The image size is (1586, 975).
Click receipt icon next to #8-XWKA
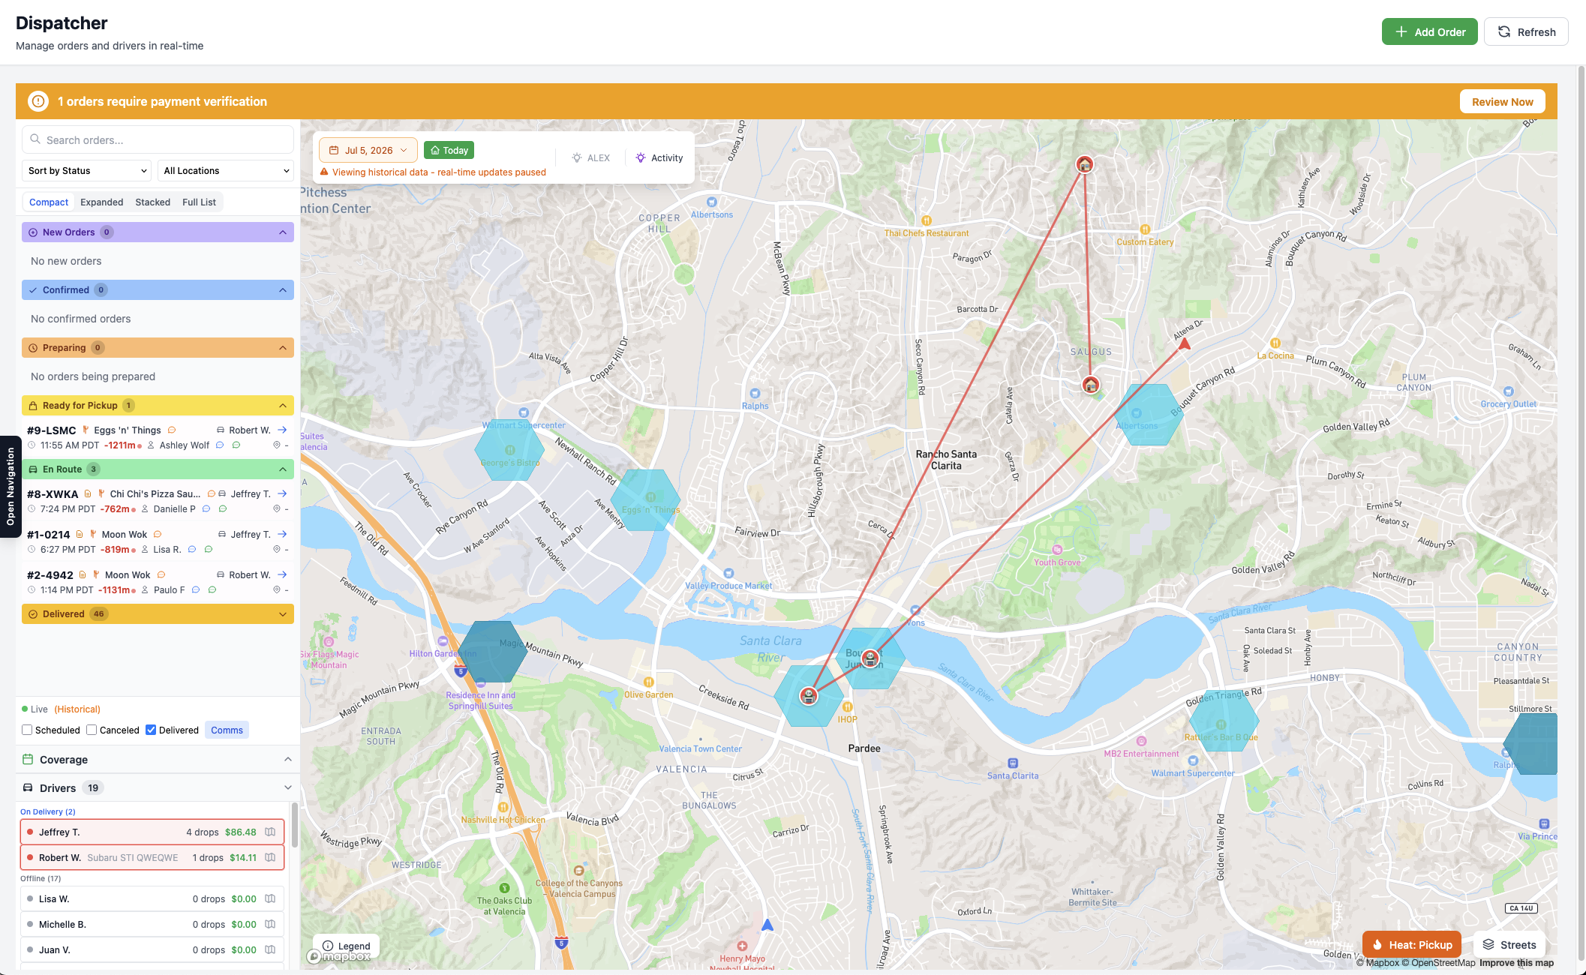point(88,493)
